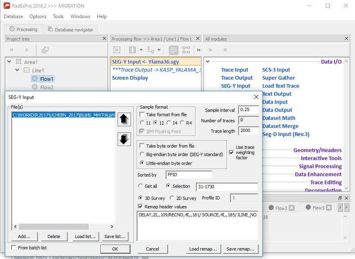Confirm dialog with OK button
The height and width of the screenshot is (259, 355).
115,249
